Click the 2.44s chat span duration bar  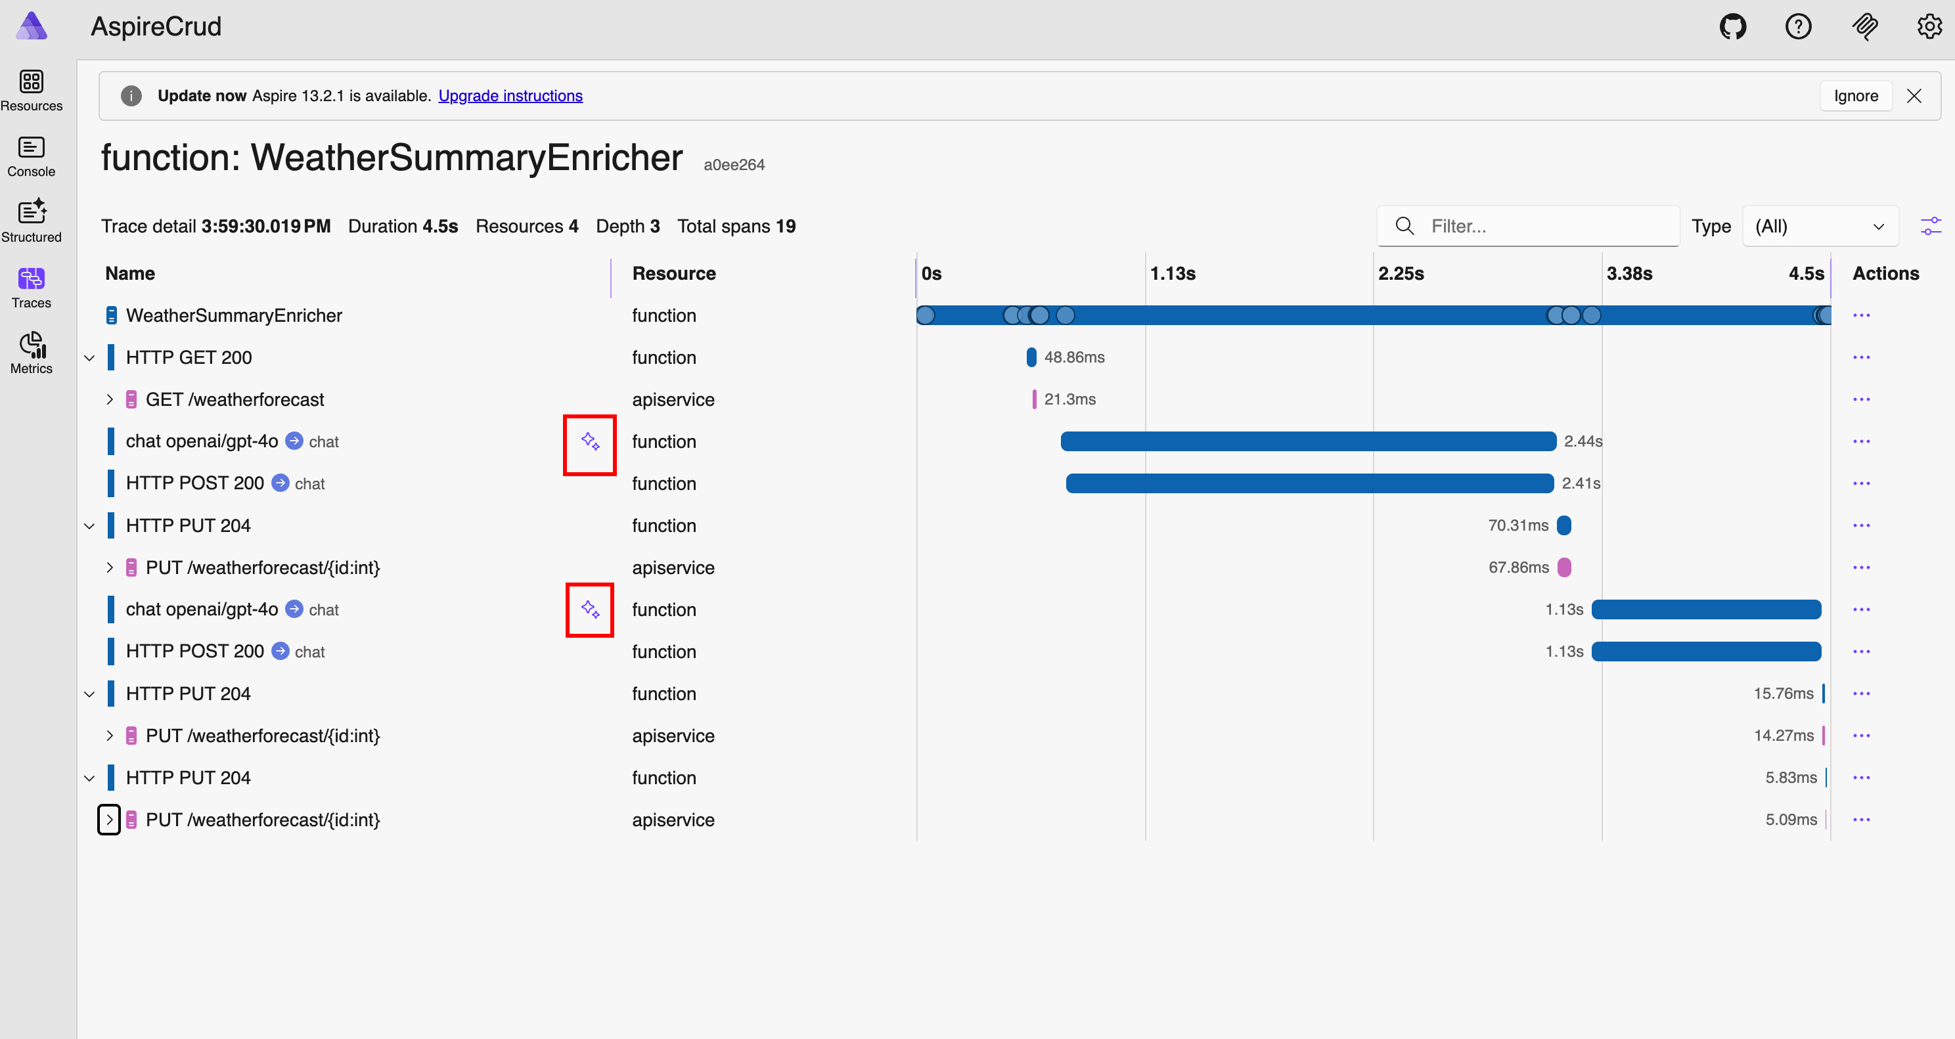(x=1308, y=442)
